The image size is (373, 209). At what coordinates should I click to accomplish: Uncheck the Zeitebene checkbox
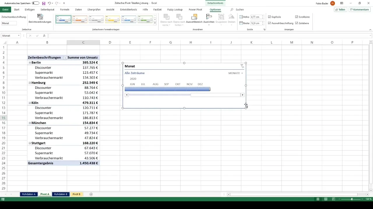pos(296,23)
